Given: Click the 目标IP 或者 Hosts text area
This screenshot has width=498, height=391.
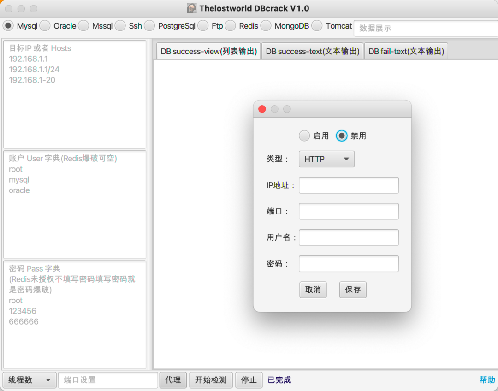Looking at the screenshot, I should pos(75,94).
